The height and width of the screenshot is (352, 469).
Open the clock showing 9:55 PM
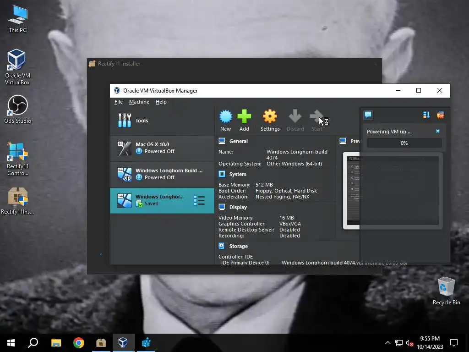coord(430,343)
